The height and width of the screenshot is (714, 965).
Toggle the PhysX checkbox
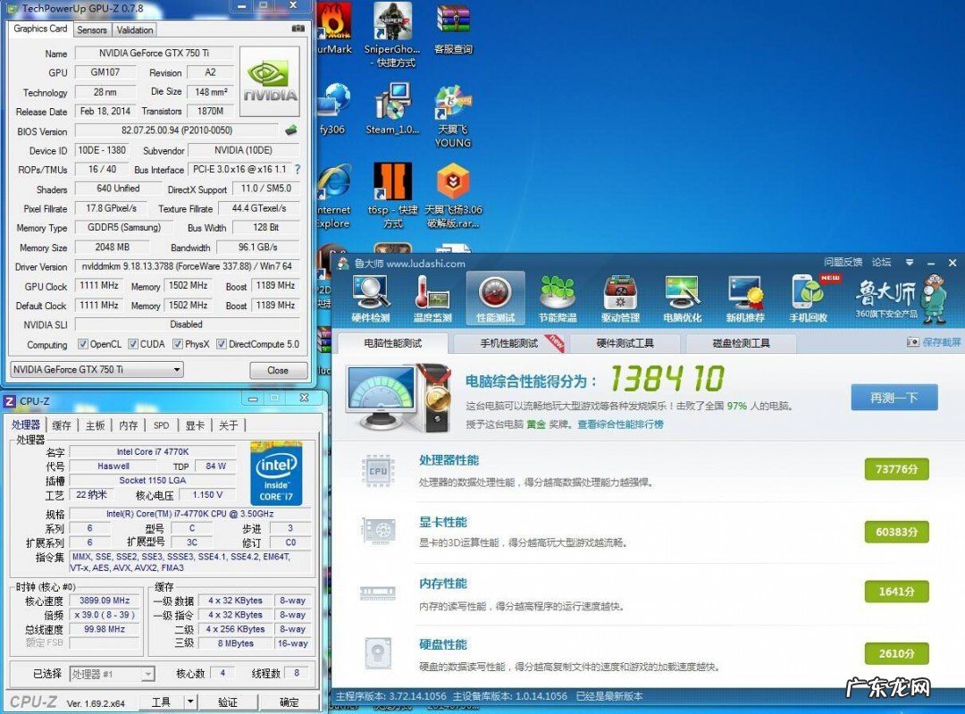coord(178,344)
